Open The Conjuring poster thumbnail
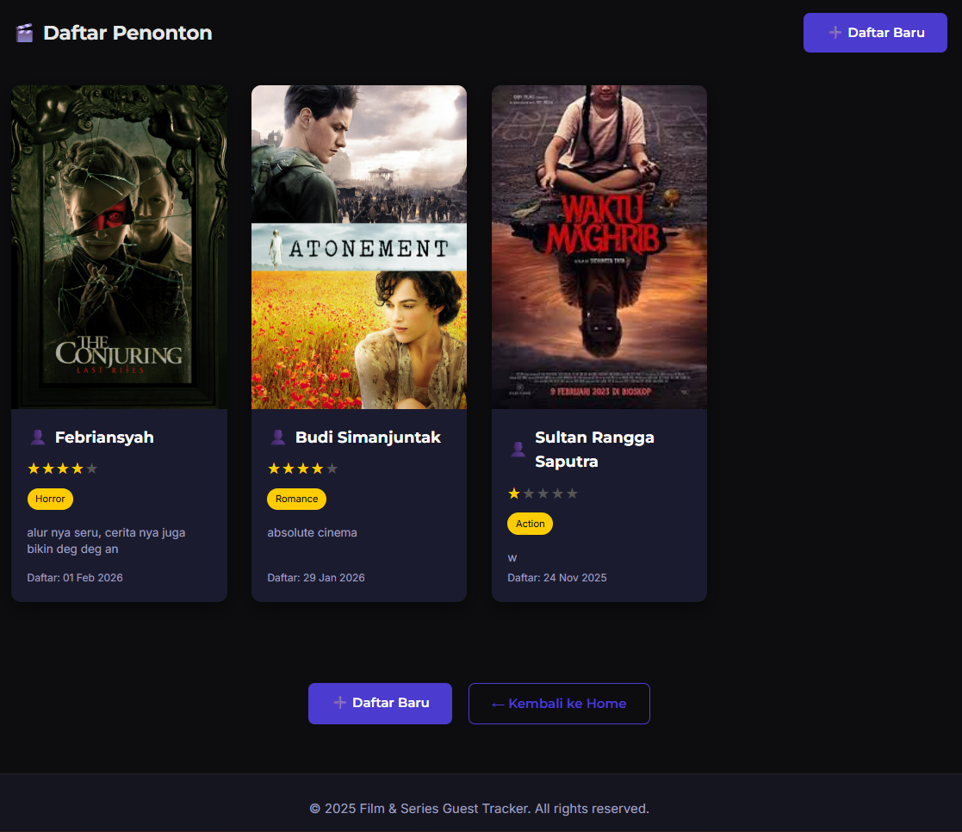Viewport: 962px width, 832px height. 119,247
